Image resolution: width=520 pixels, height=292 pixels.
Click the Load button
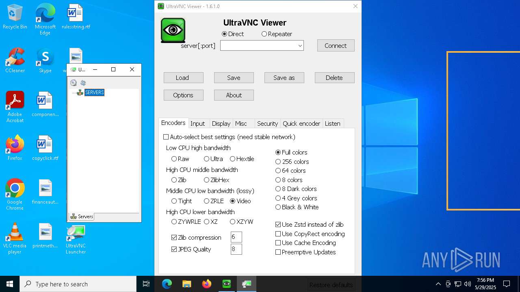[183, 77]
